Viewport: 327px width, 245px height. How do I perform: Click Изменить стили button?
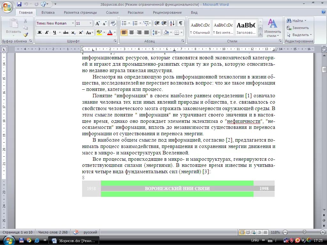point(273,28)
